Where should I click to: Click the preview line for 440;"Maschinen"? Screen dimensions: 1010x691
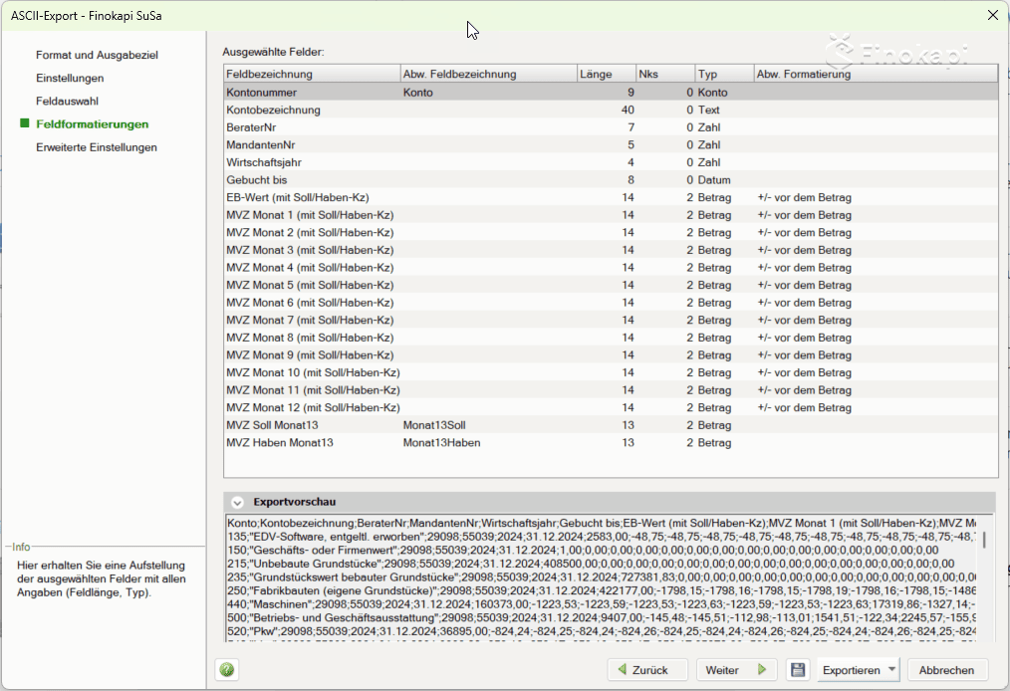pos(602,604)
